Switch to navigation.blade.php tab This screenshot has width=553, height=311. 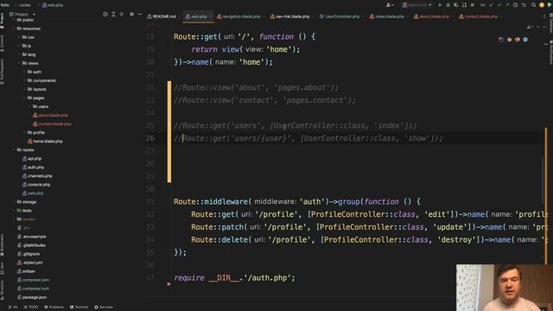coord(238,16)
